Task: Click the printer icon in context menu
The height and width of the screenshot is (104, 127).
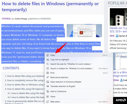Action: (48, 73)
